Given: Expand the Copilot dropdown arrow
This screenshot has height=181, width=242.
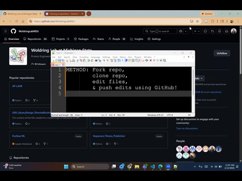Looking at the screenshot, I should (x=186, y=31).
